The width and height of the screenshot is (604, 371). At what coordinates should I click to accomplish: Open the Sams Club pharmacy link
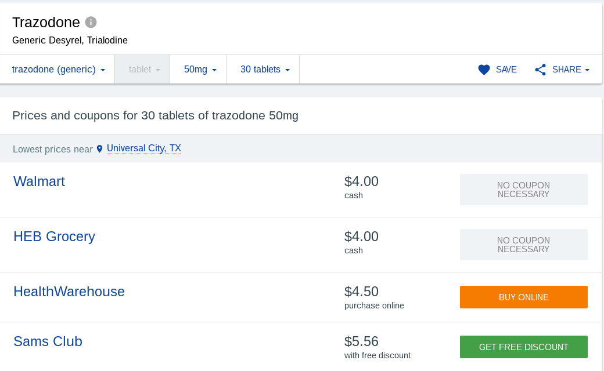coord(48,341)
